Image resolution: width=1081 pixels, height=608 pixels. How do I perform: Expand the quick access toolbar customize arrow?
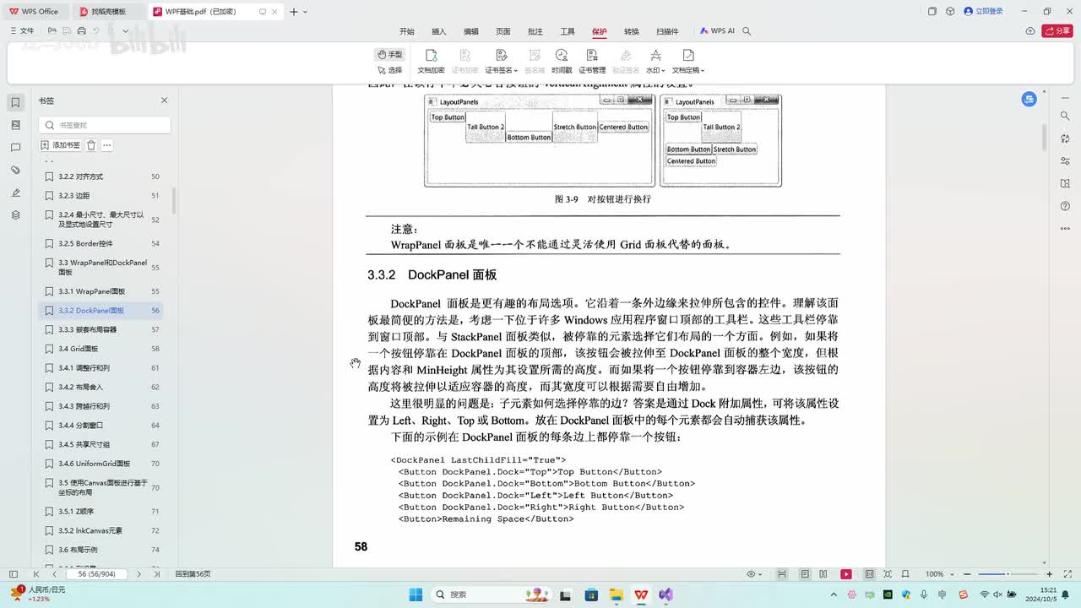tap(126, 31)
